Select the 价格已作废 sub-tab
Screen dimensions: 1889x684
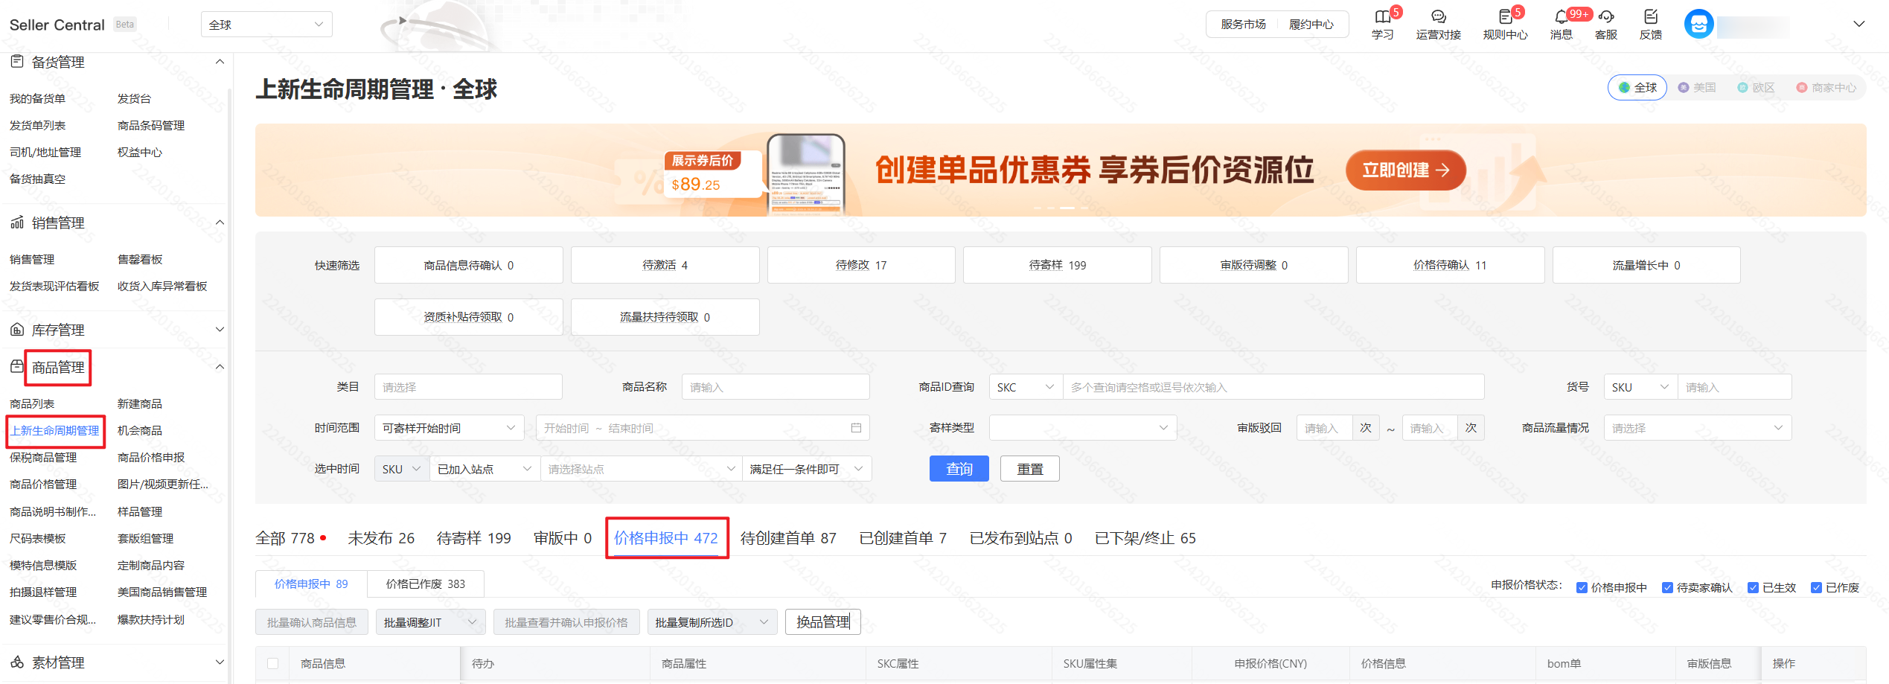[425, 584]
